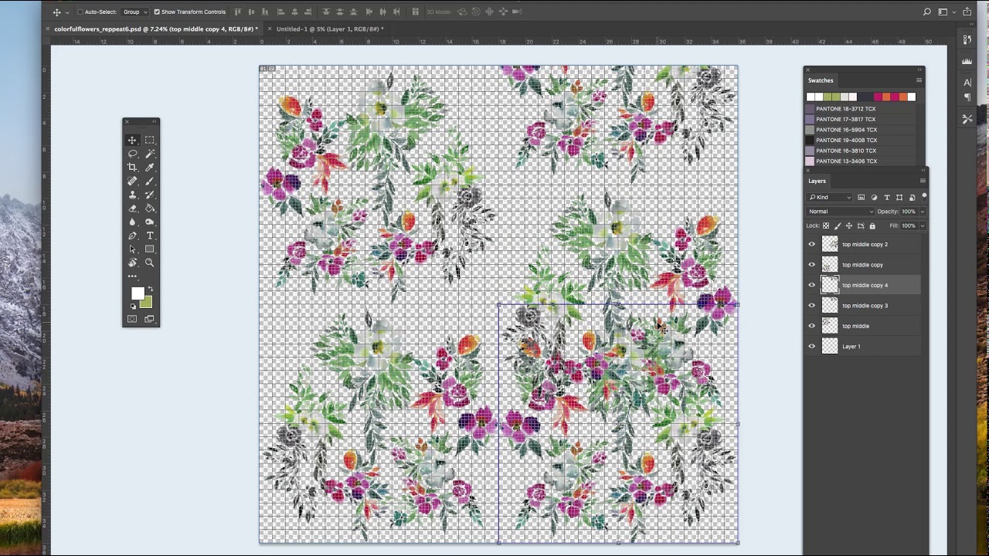Click the foreground color white swatch
Image resolution: width=989 pixels, height=556 pixels.
pos(137,293)
